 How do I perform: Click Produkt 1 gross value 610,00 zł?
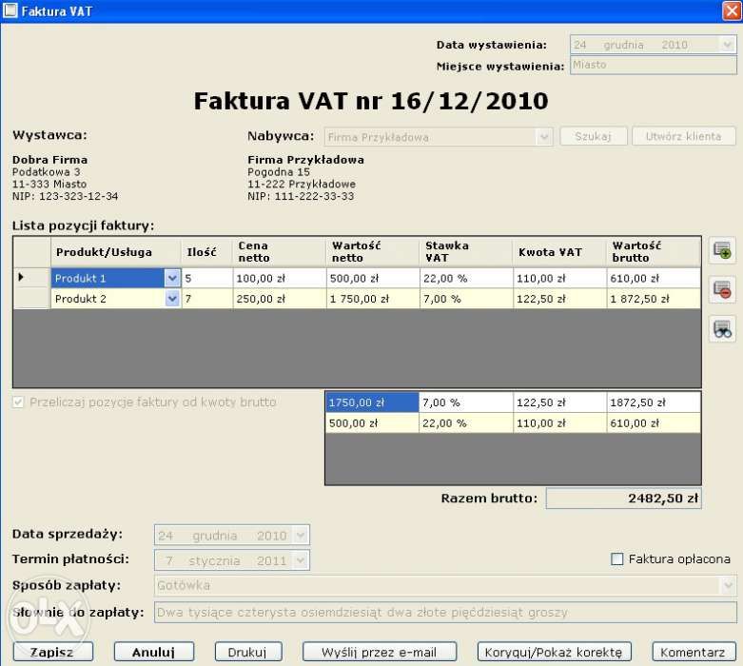(x=654, y=278)
